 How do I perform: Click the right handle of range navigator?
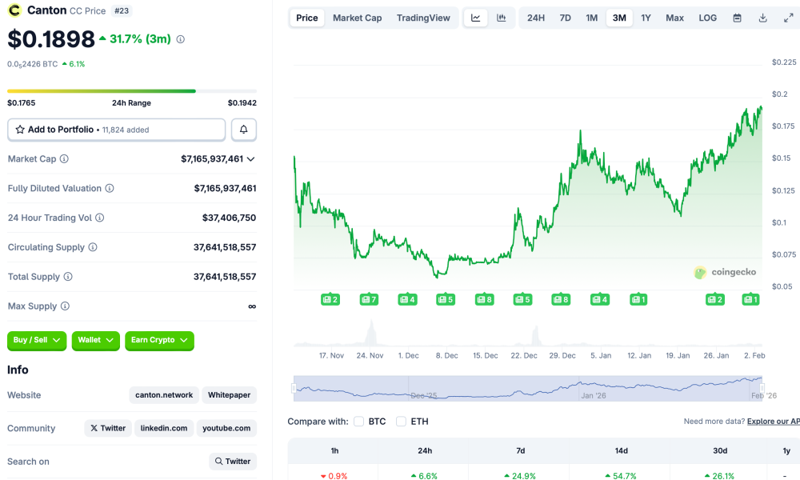point(762,387)
